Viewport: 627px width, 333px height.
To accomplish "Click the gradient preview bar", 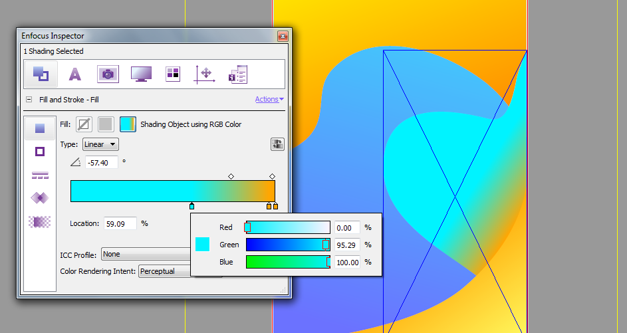I will (x=173, y=191).
